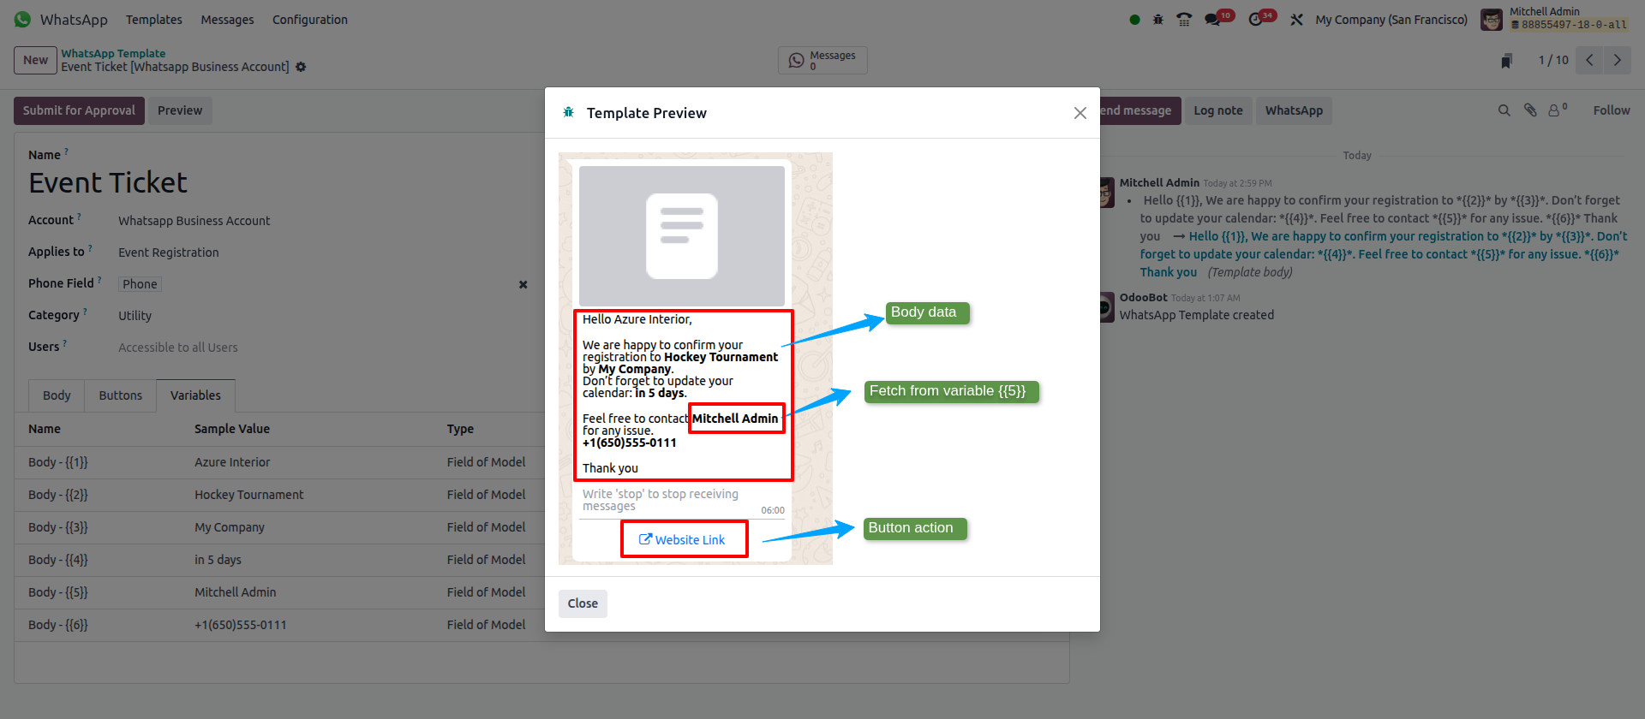The height and width of the screenshot is (719, 1645).
Task: Remove the Phone tag with x
Action: 523,284
